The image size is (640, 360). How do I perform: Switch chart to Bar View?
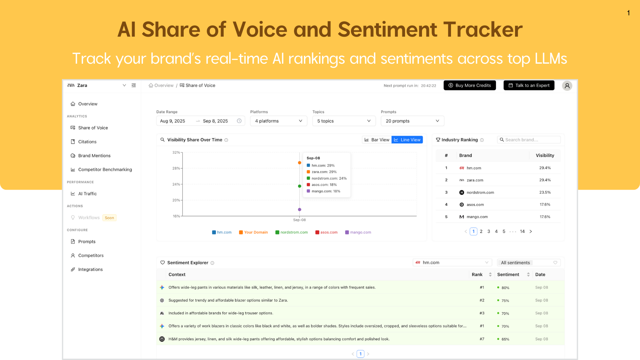pos(377,140)
